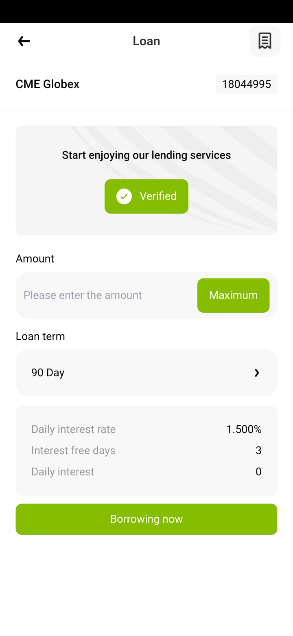The image size is (293, 636).
Task: Tap the green Verified status button
Action: pyautogui.click(x=146, y=196)
